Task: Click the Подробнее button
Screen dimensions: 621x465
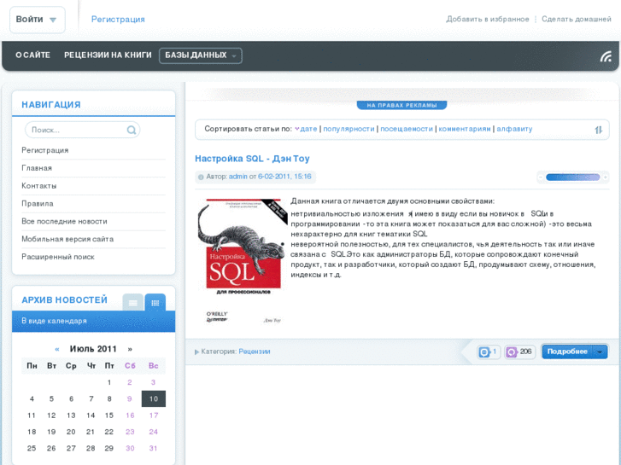Action: click(567, 352)
